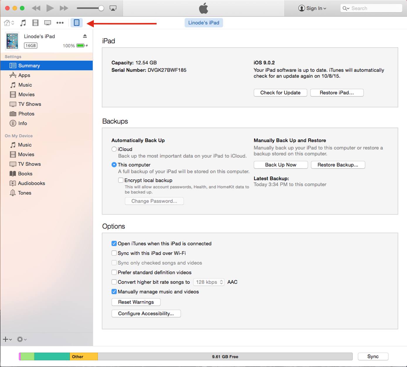Open the More (...) media picker menu
Viewport: 407px width, 367px height.
(x=60, y=23)
